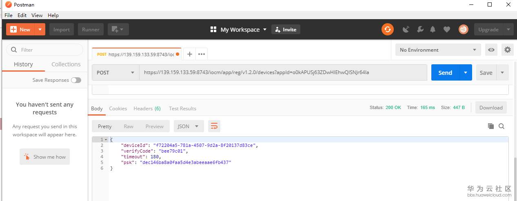
Task: Open manage environments gear icon
Action: (507, 50)
